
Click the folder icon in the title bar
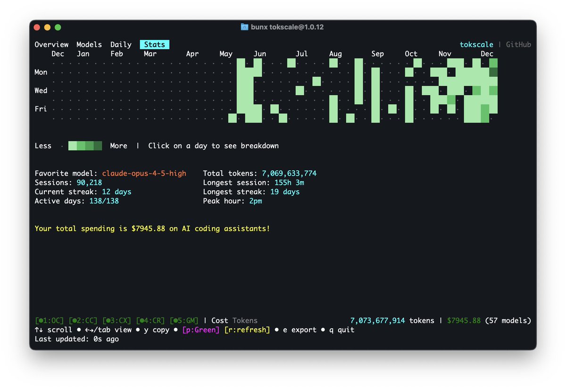244,27
